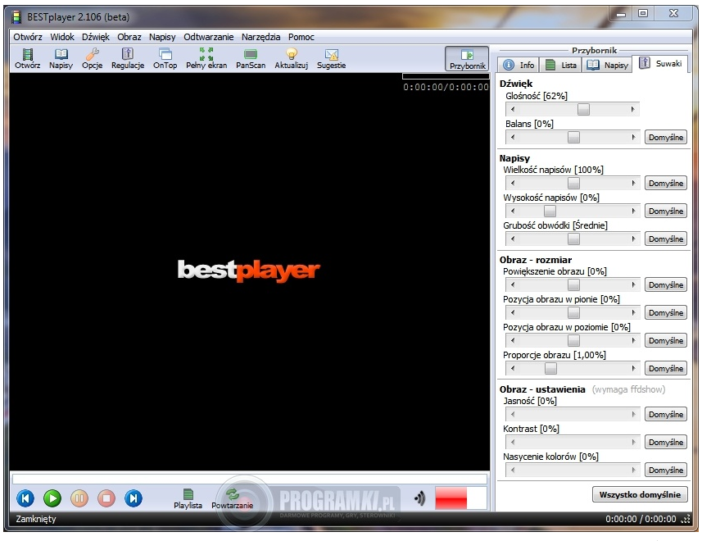The width and height of the screenshot is (702, 541).
Task: Reset Kontrast to Domyślne
Action: click(666, 442)
